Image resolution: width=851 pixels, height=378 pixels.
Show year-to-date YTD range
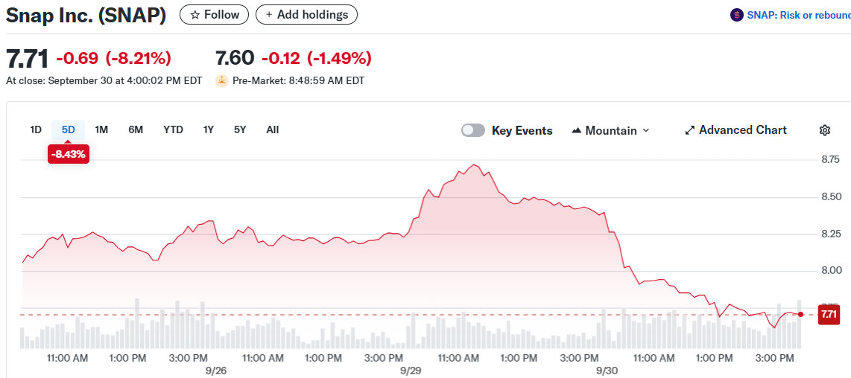(x=173, y=129)
